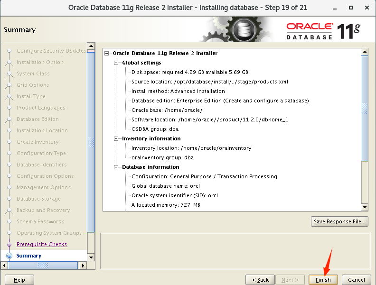The width and height of the screenshot is (376, 285).
Task: Maximize the installer window
Action: pos(350,8)
